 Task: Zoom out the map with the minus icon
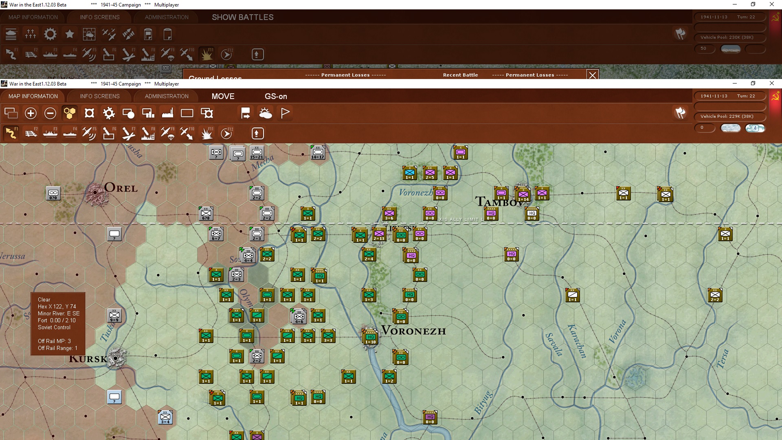[x=50, y=113]
